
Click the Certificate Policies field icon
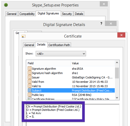click(29, 98)
